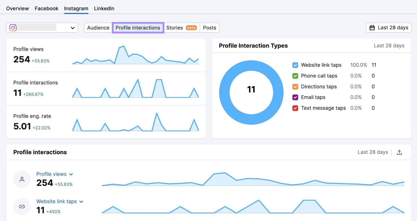The image size is (417, 221).
Task: Switch to the Facebook tab
Action: pyautogui.click(x=46, y=9)
